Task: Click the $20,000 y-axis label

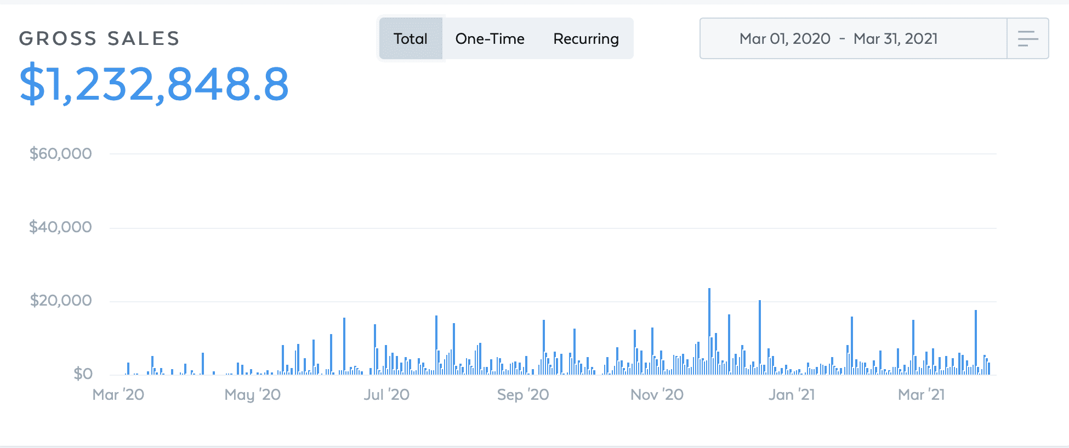Action: point(61,300)
